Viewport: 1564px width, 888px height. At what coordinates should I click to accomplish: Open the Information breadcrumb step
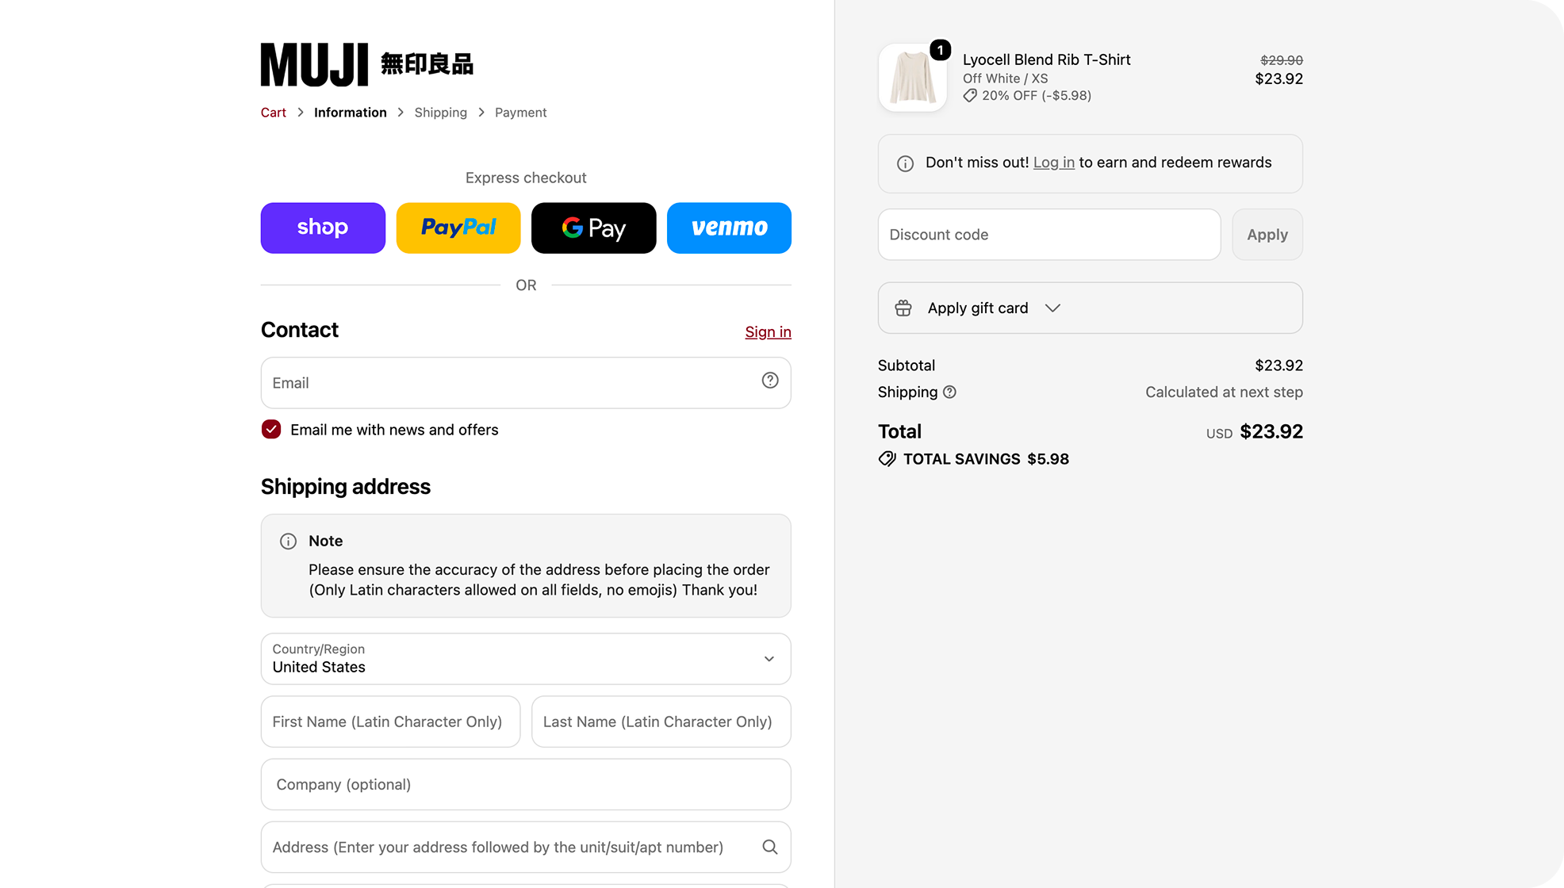click(351, 113)
